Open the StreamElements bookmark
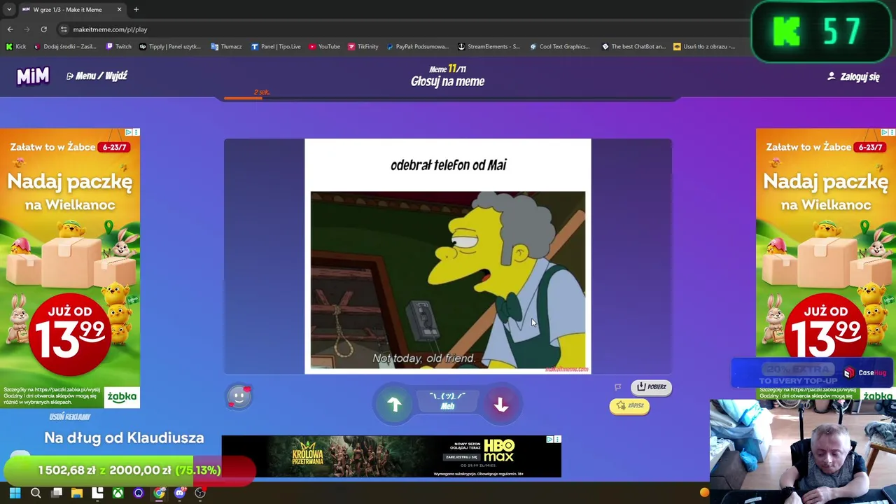This screenshot has height=504, width=896. tap(489, 46)
